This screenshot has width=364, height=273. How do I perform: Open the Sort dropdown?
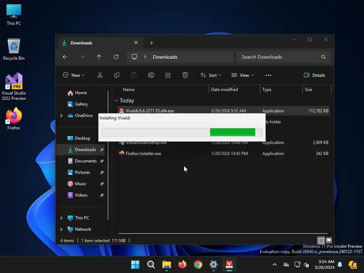coord(211,75)
